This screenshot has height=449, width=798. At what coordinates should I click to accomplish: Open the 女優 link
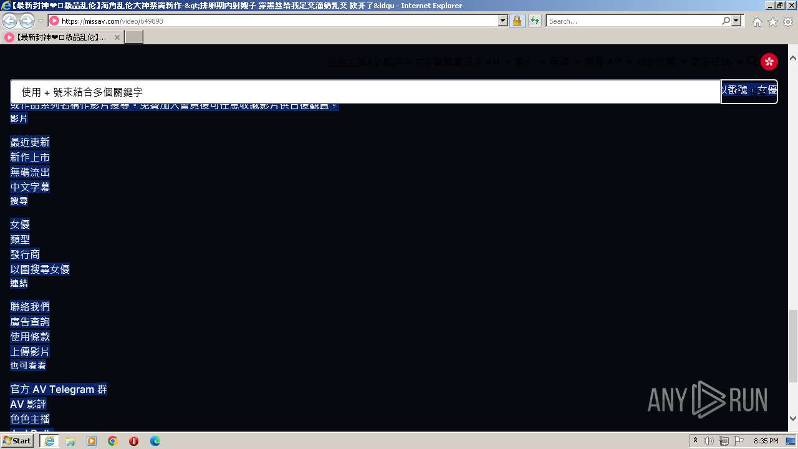(x=20, y=224)
